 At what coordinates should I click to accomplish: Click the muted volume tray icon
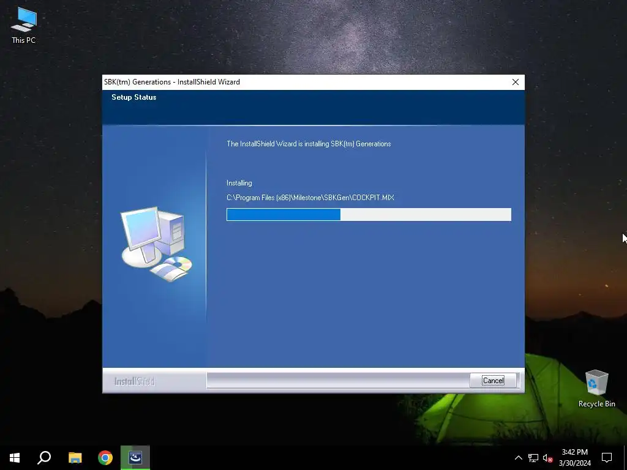point(547,458)
